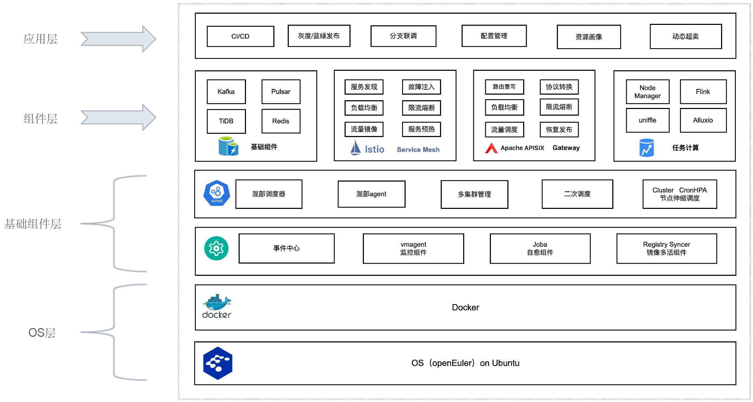Click 负载均衡 in the Gateway group

point(505,107)
